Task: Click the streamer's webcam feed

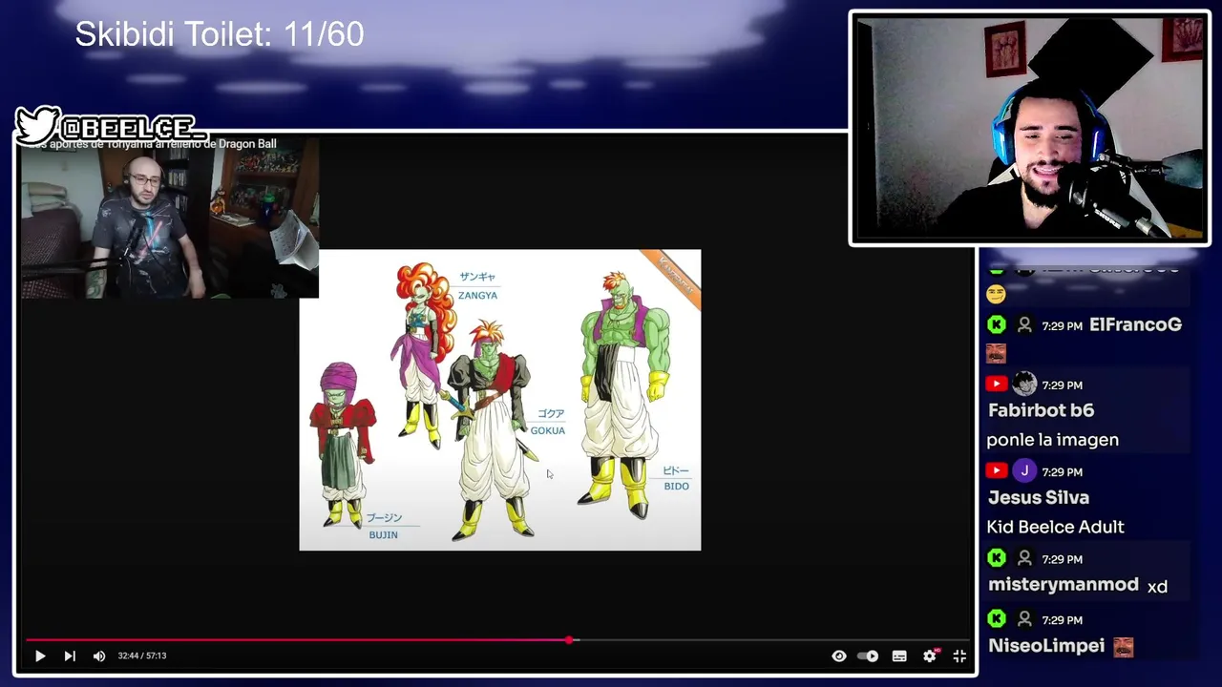Action: 1029,128
